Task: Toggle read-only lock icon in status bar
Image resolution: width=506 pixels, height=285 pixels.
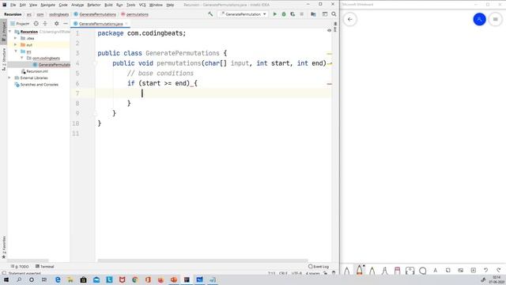Action: (325, 273)
